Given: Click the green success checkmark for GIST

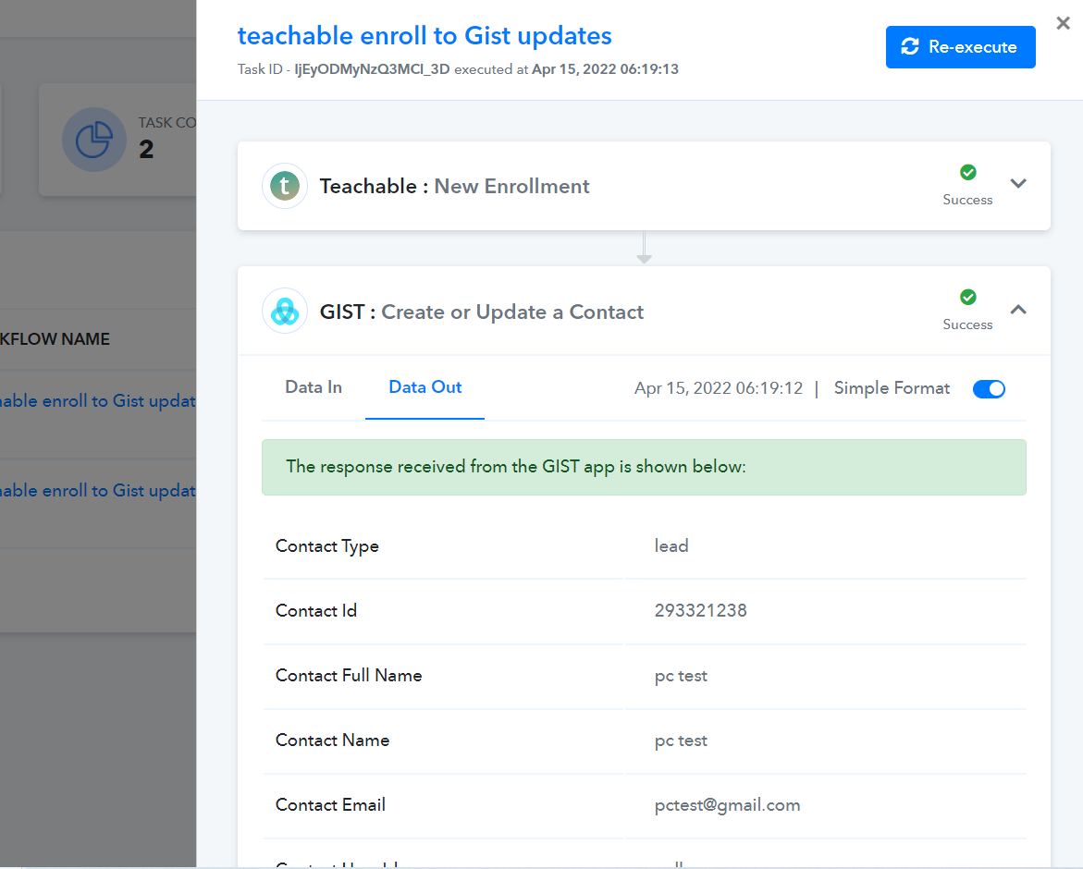Looking at the screenshot, I should (x=967, y=297).
